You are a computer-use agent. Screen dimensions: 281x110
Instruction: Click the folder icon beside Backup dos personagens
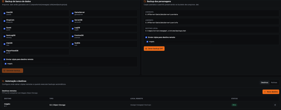145,1
